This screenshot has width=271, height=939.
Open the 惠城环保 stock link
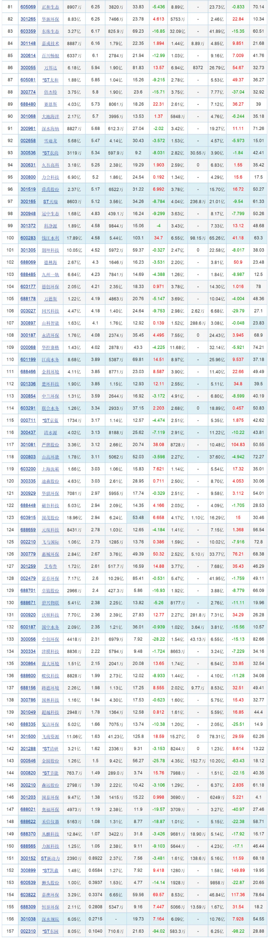point(50,554)
